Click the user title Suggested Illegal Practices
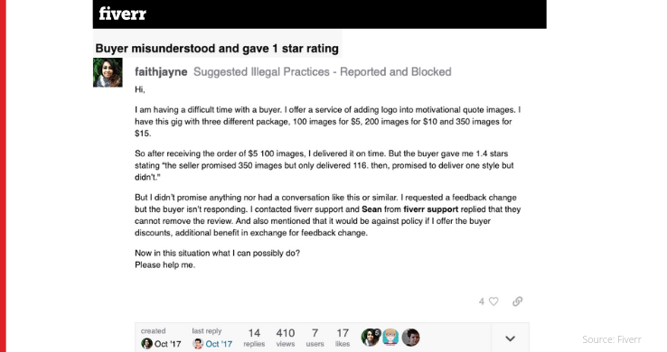The width and height of the screenshot is (667, 352). point(323,72)
